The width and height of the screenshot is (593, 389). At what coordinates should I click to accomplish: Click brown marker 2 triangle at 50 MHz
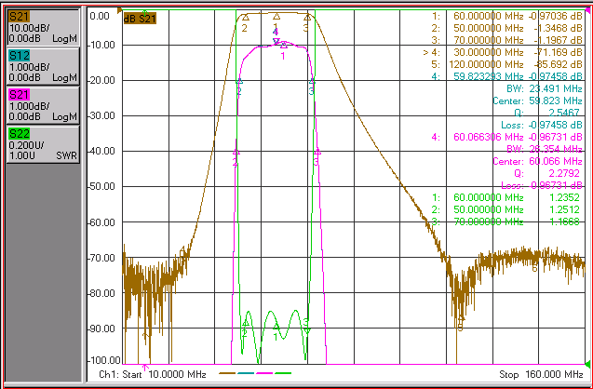pyautogui.click(x=246, y=17)
